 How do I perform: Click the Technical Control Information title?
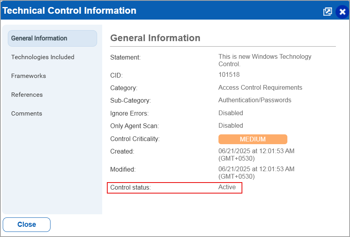(x=69, y=11)
